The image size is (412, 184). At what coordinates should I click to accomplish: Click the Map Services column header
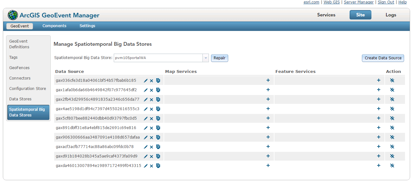pos(181,72)
